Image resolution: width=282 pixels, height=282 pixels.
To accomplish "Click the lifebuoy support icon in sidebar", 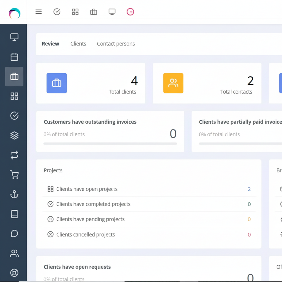I will (x=14, y=273).
